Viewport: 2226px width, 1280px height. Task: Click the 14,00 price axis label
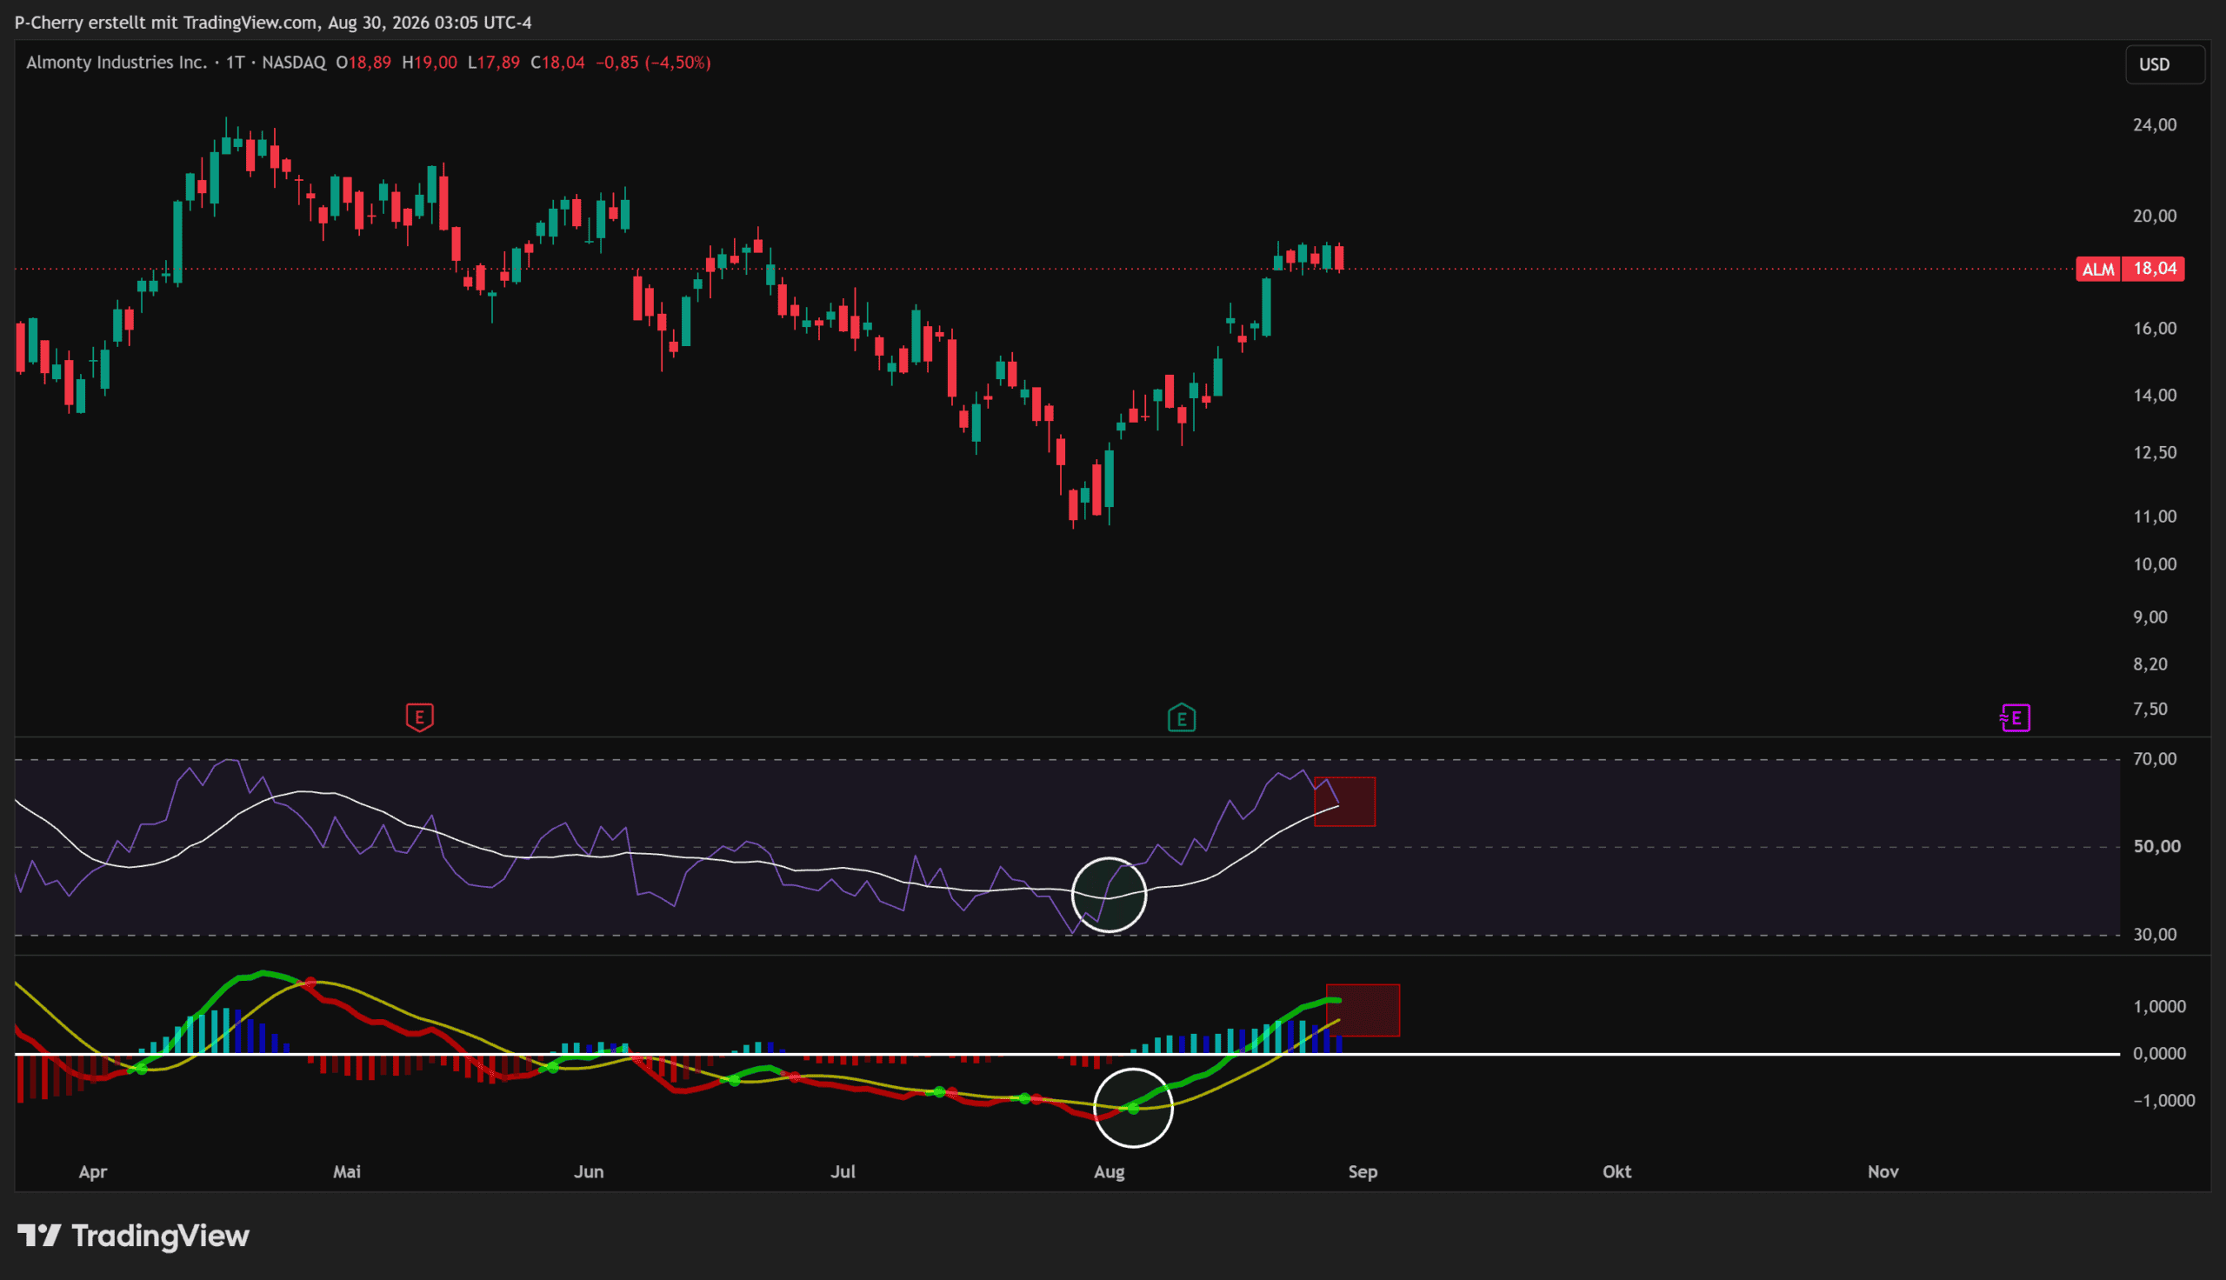2155,396
